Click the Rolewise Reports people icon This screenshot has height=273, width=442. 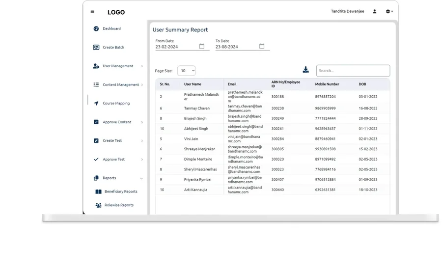pyautogui.click(x=98, y=205)
